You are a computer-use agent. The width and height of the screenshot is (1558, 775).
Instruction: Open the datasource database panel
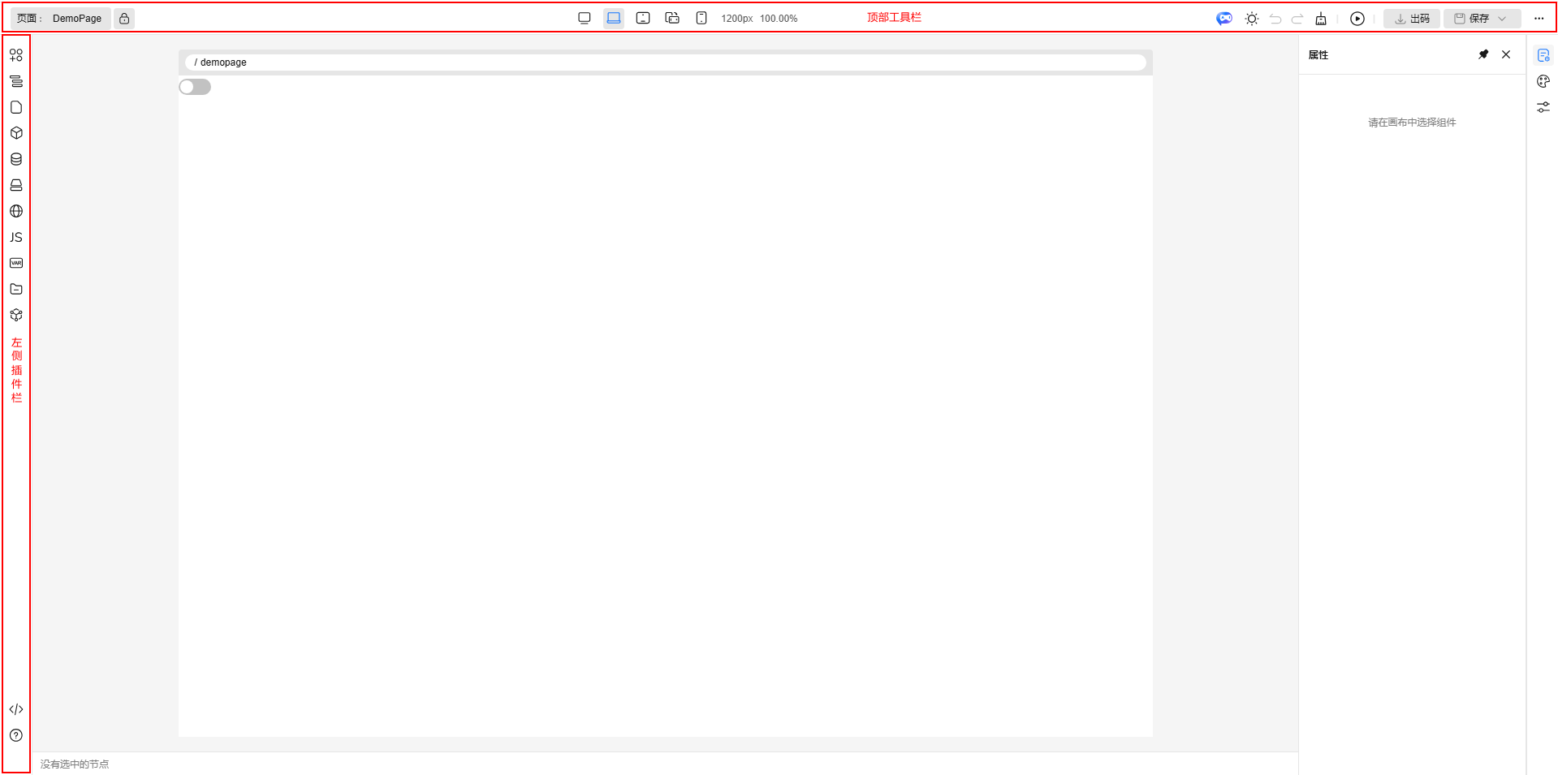pyautogui.click(x=16, y=159)
